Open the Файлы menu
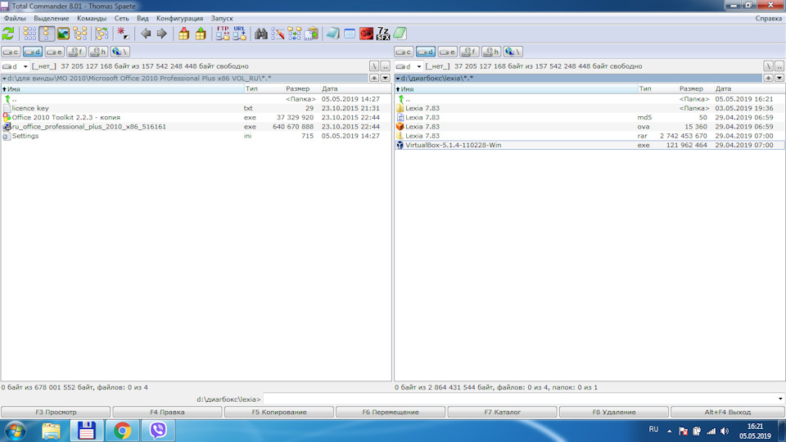786x442 pixels. [x=15, y=19]
